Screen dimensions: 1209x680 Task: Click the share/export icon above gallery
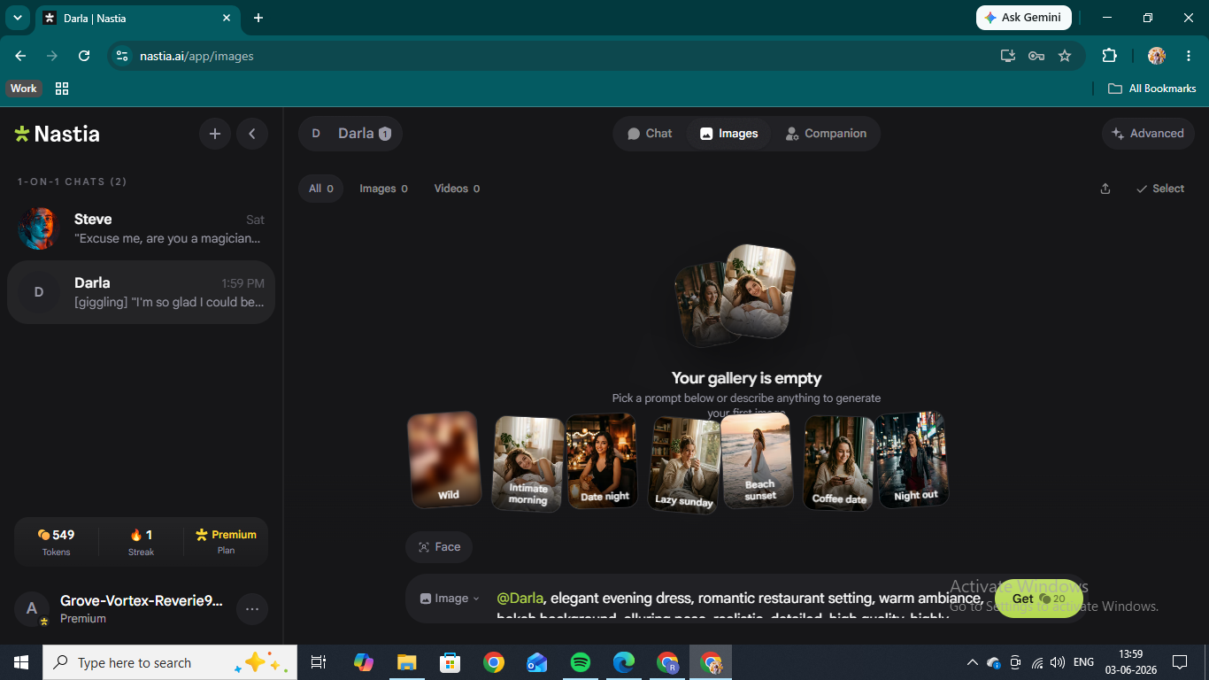[1105, 189]
